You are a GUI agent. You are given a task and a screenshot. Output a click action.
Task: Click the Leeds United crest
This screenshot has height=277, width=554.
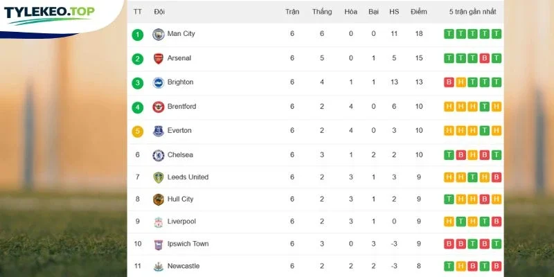coord(159,177)
